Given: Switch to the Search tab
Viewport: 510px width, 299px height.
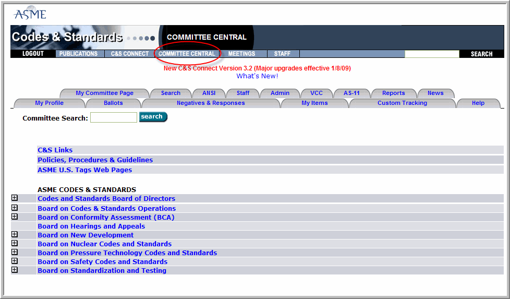Looking at the screenshot, I should (171, 93).
